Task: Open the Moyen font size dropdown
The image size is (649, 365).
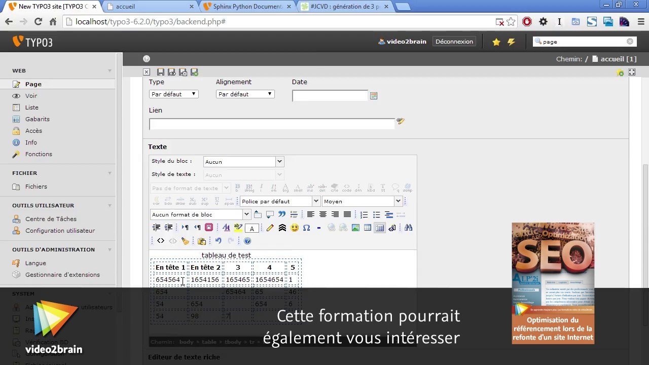Action: tap(362, 201)
